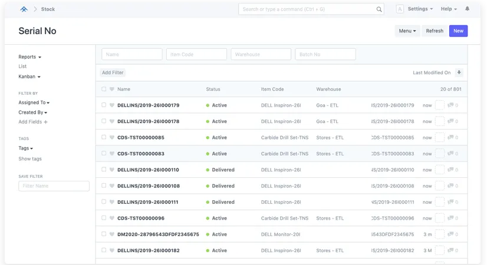Open the Assigned To filter dropdown
The image size is (487, 265).
(x=34, y=102)
